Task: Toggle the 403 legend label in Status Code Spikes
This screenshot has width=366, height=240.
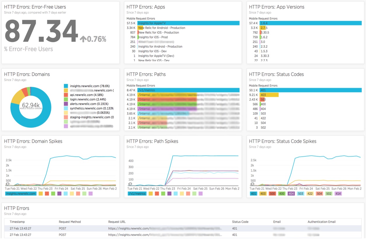Action: [263, 194]
